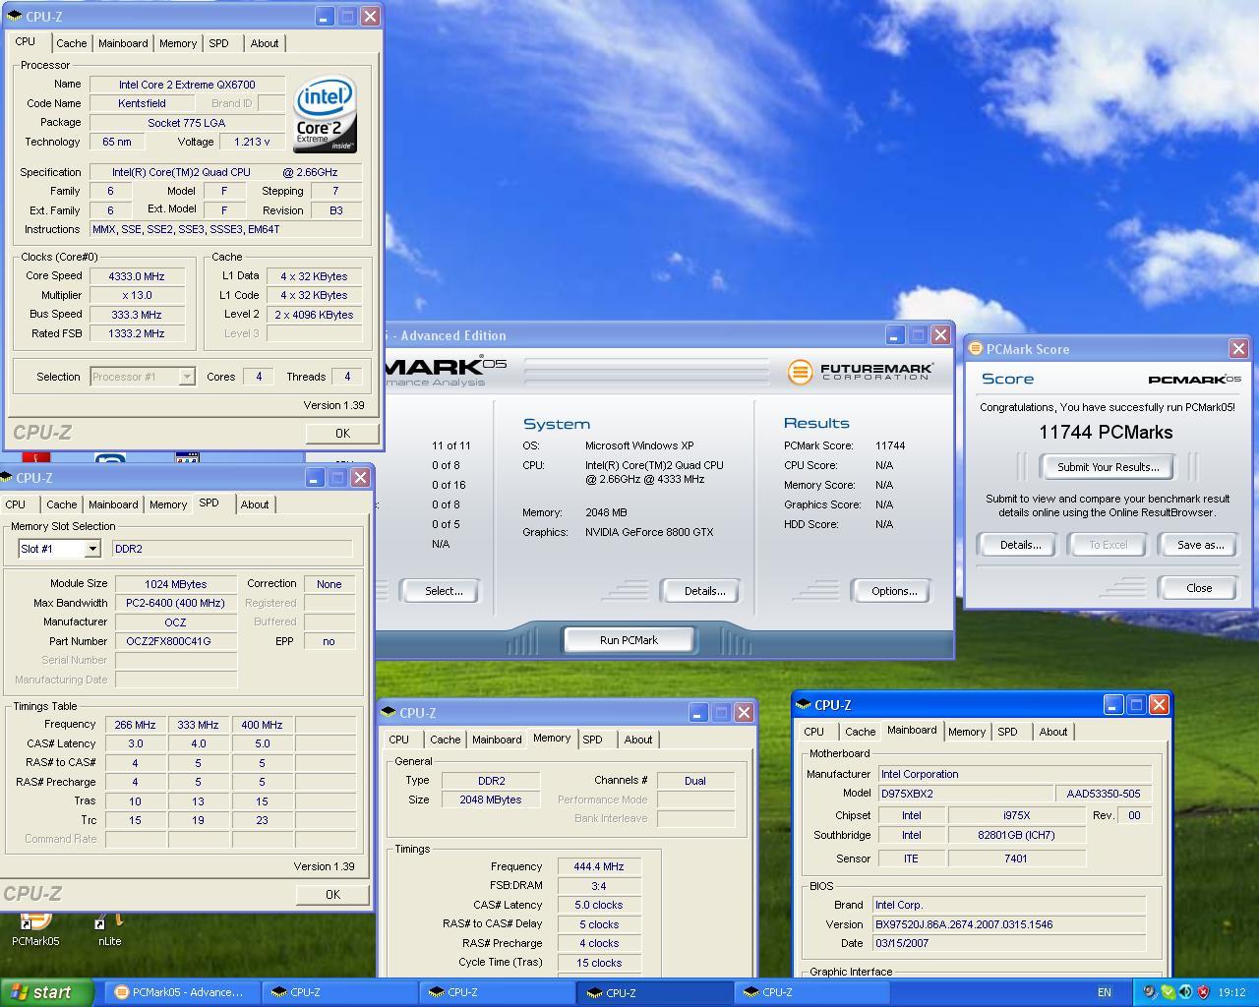Screen dimensions: 1259x1007
Task: Click the Voltage 1.213 v field
Action: [x=252, y=143]
